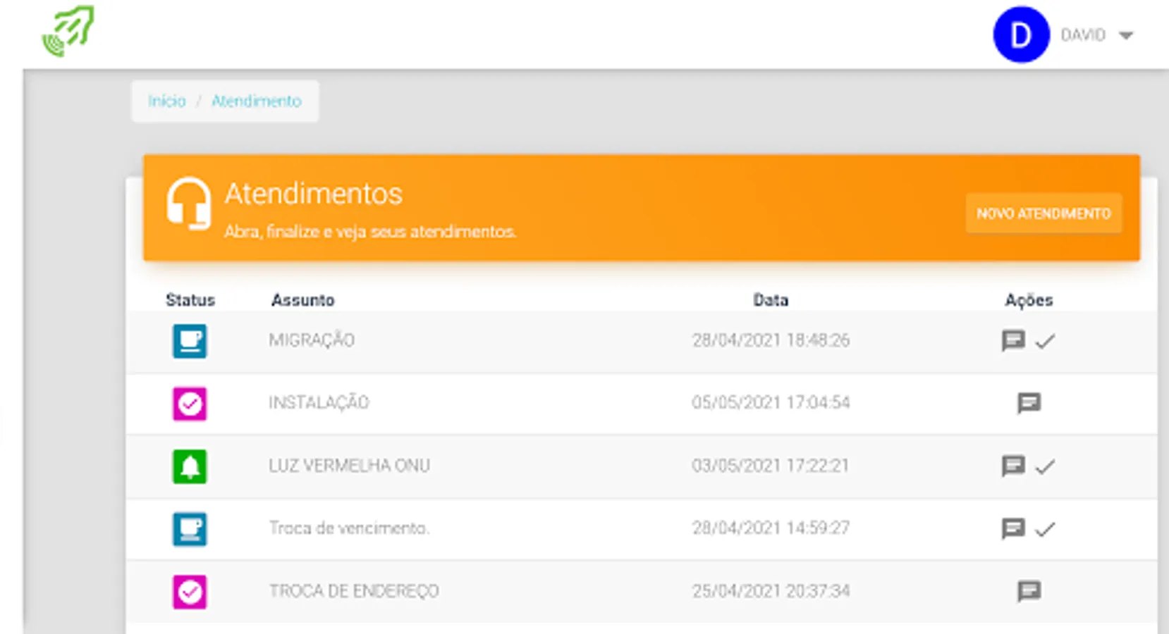The image size is (1169, 634).
Task: Select Atendimento in the breadcrumb trail
Action: coord(257,101)
